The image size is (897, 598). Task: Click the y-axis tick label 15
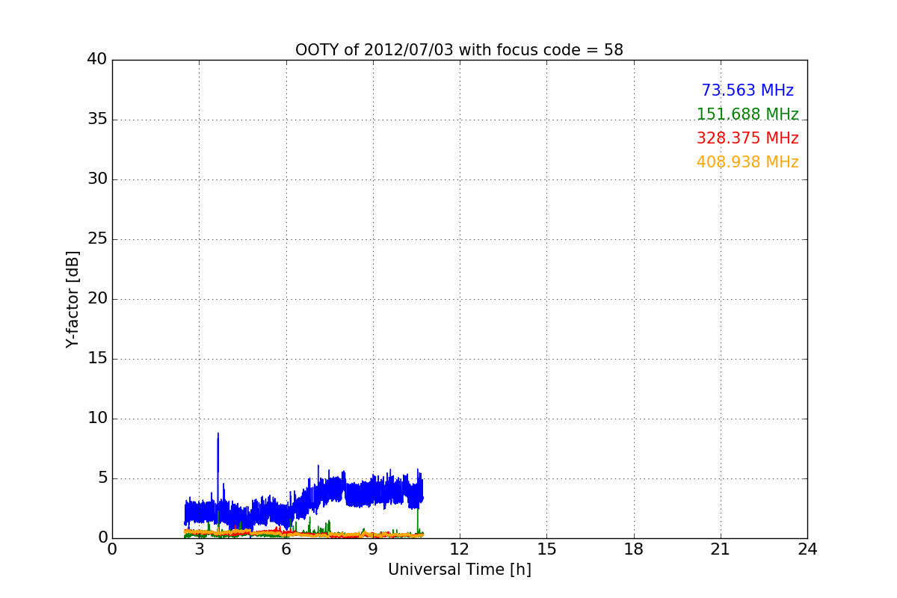pos(97,359)
